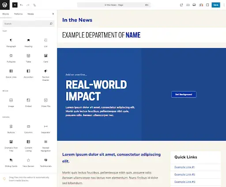Insert a Dramatic Post Title block
Viewport: 226px width, 187px height.
[11, 146]
